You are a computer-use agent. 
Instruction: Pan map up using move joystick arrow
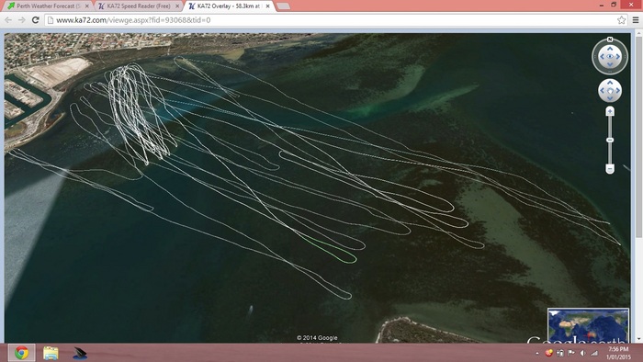point(610,84)
